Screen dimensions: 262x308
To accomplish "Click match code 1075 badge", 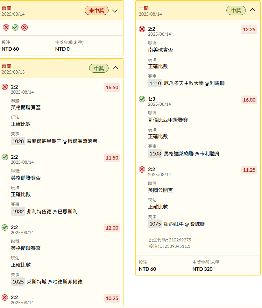I will [155, 224].
